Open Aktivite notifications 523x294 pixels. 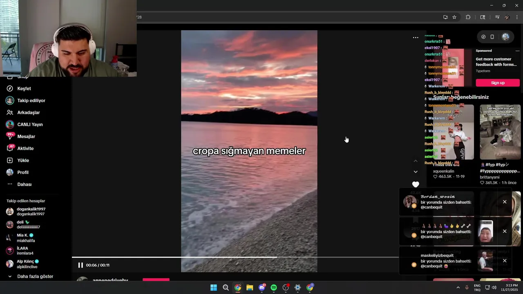click(25, 148)
